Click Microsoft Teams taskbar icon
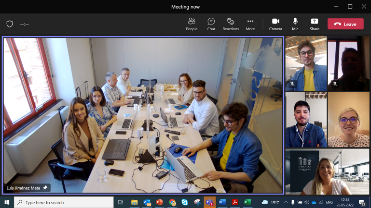 (210, 202)
